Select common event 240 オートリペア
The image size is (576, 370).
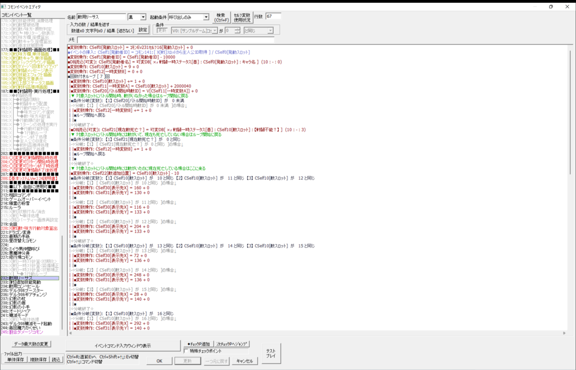click(x=30, y=311)
